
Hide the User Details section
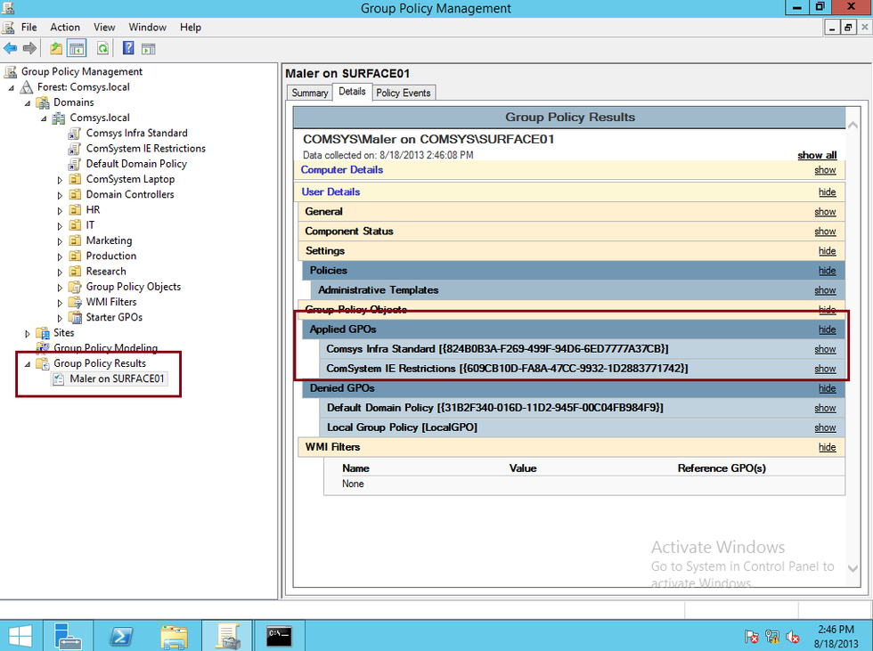click(x=827, y=192)
